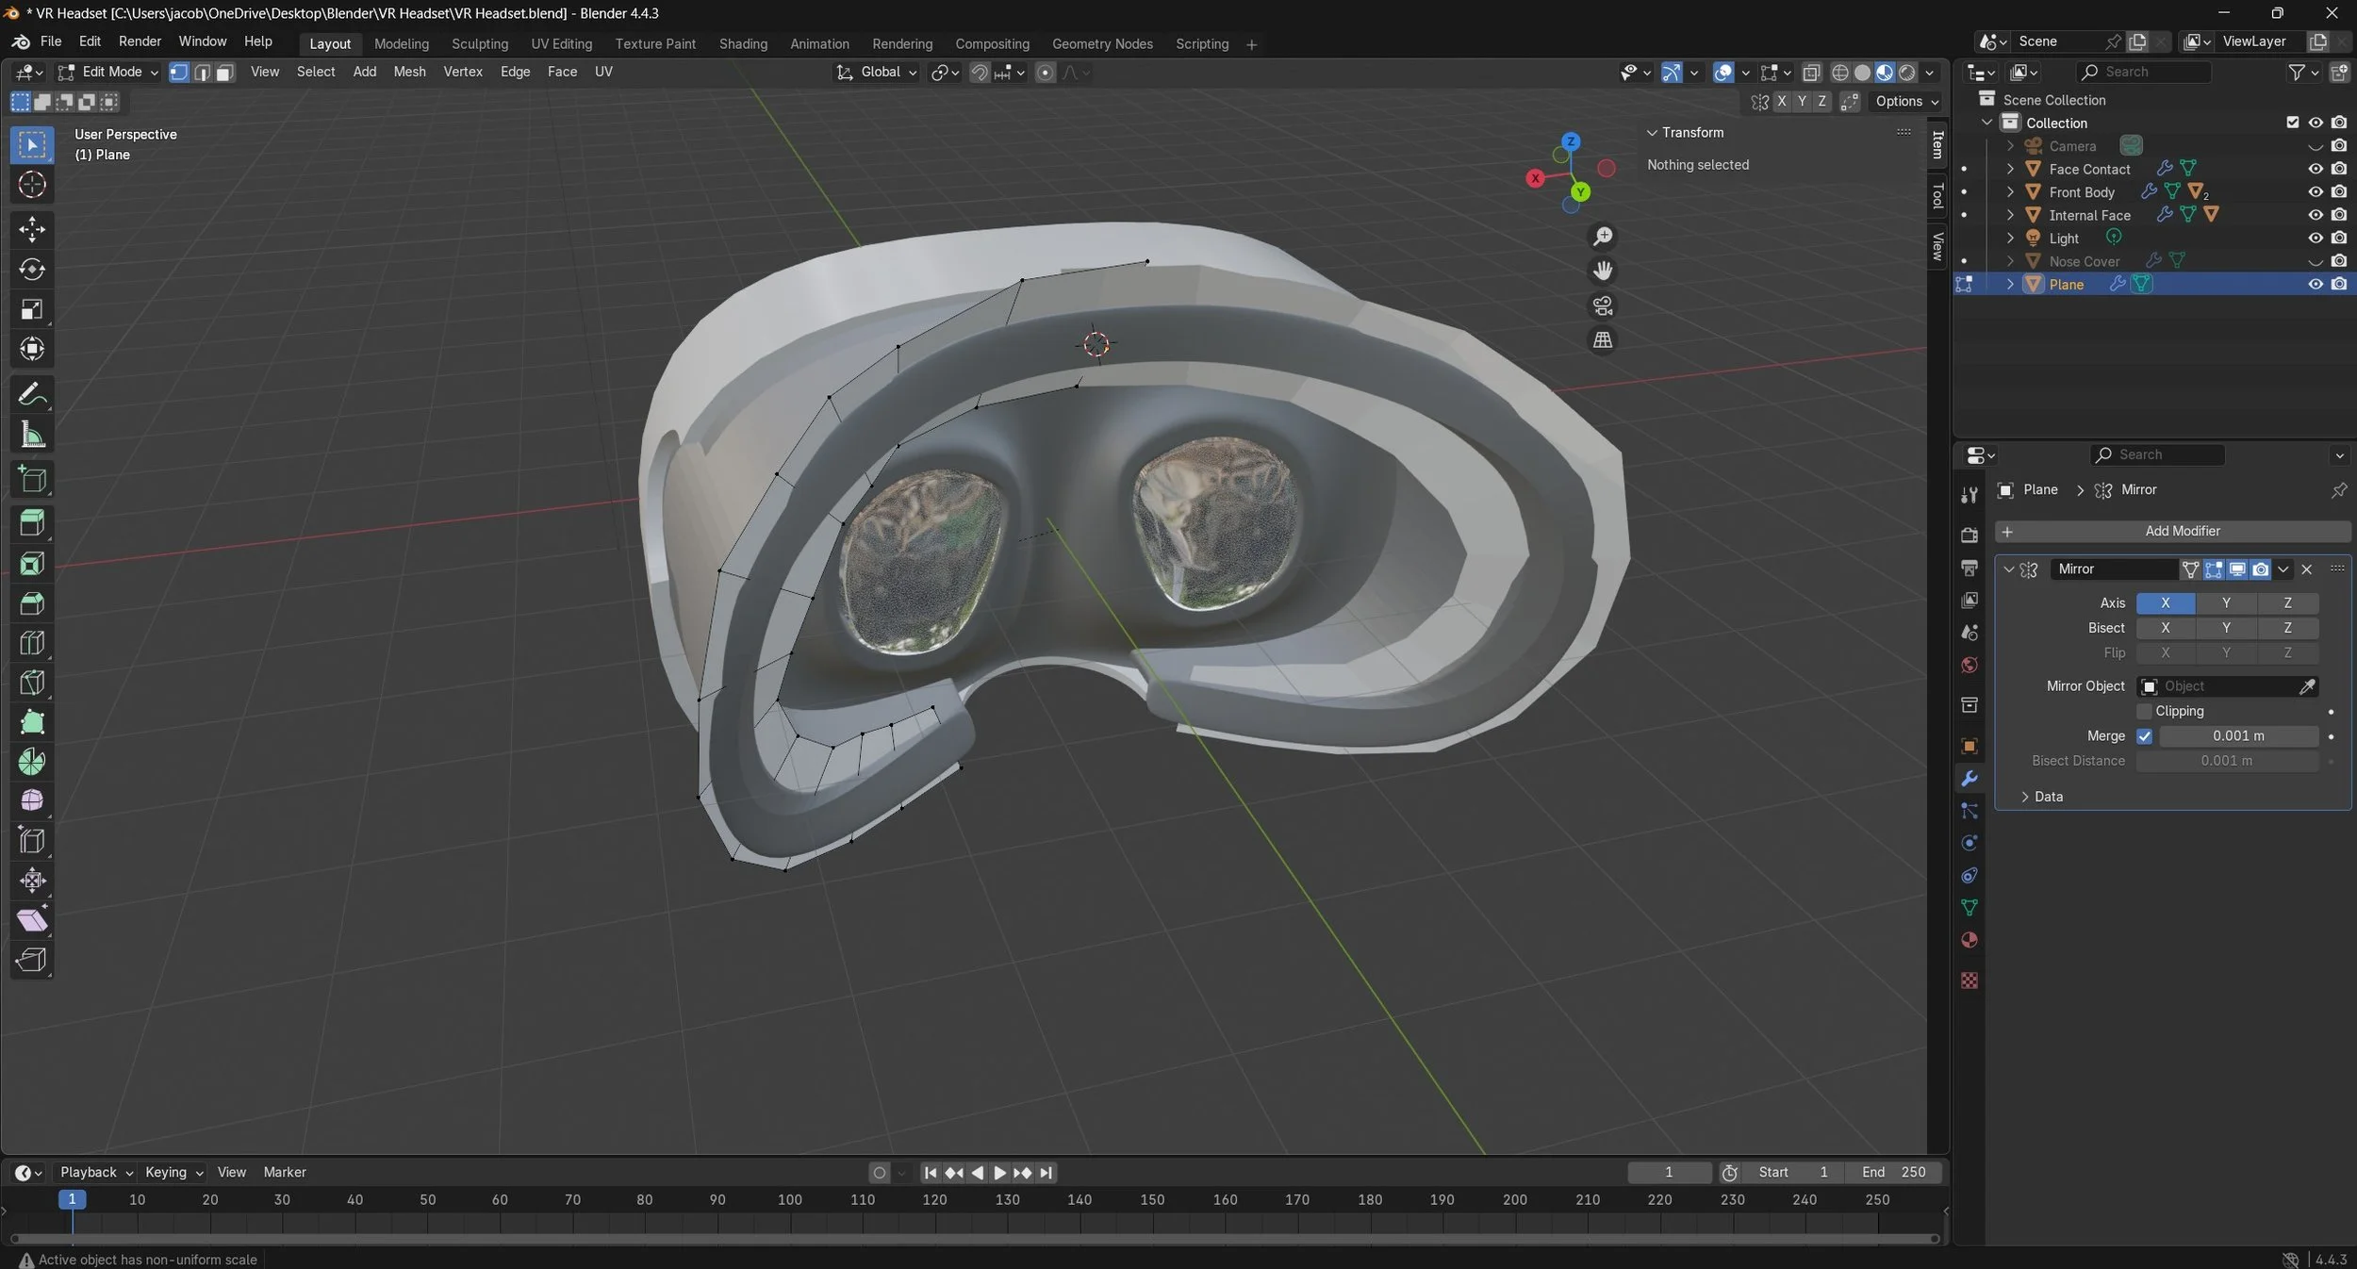Viewport: 2357px width, 1269px height.
Task: Uncheck the Merge checkbox
Action: click(x=2145, y=736)
